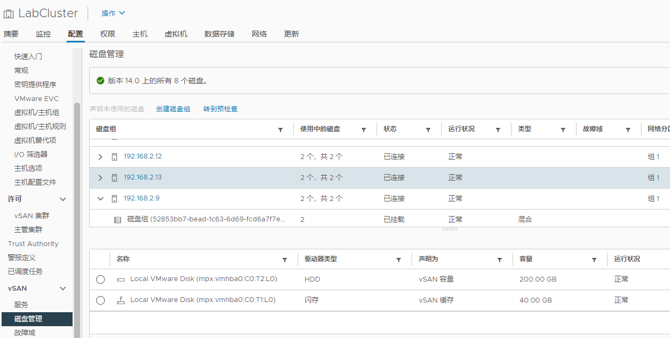Expand host 192.168.2.12 row
Viewport: 670px width, 338px height.
(x=100, y=157)
